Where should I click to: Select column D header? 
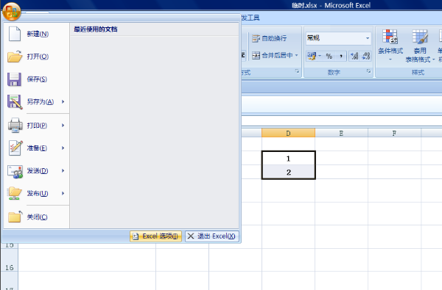(x=288, y=133)
